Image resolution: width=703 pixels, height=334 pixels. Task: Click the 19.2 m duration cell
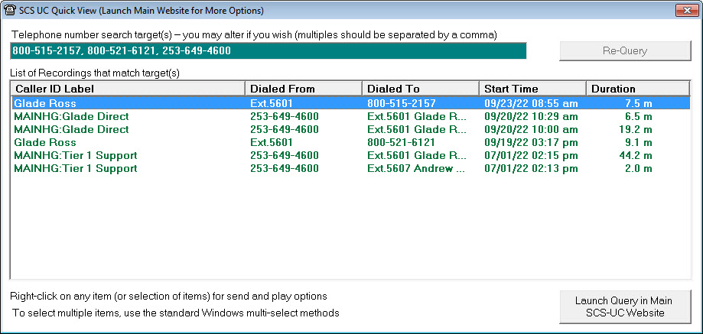[635, 129]
